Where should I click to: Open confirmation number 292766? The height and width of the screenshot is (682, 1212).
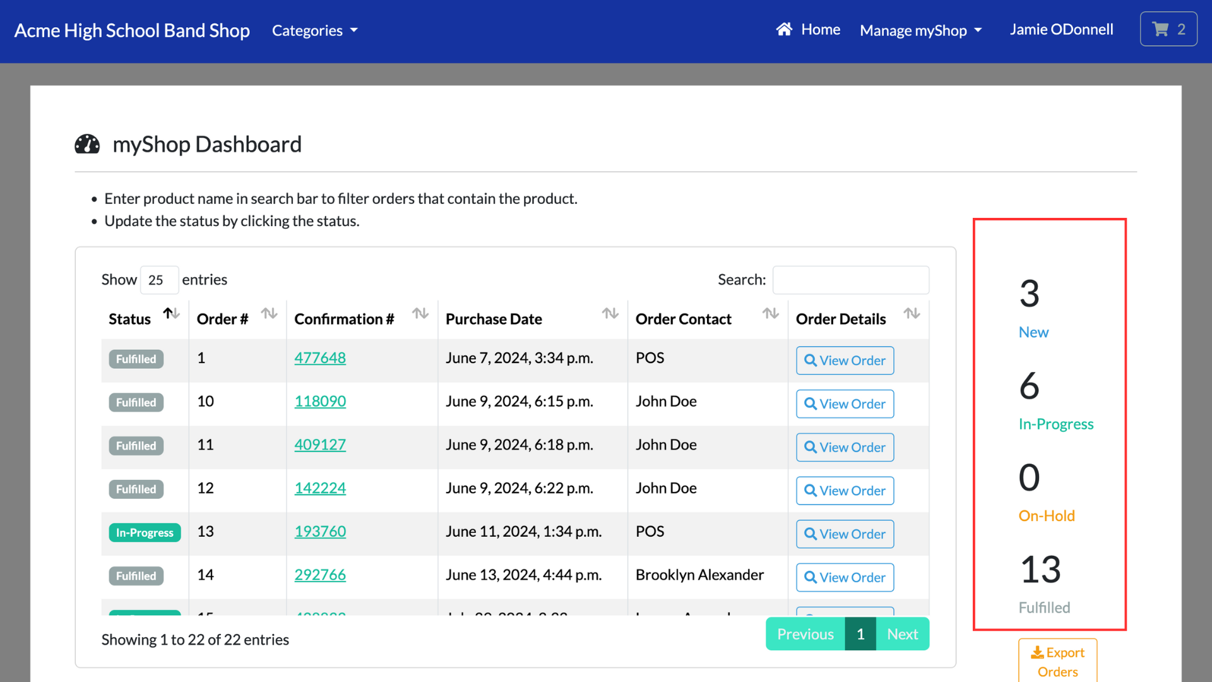coord(320,575)
